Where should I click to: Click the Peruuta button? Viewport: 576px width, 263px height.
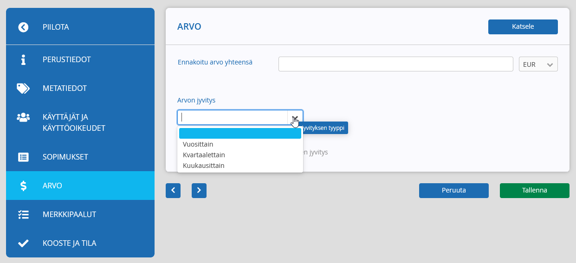point(454,191)
